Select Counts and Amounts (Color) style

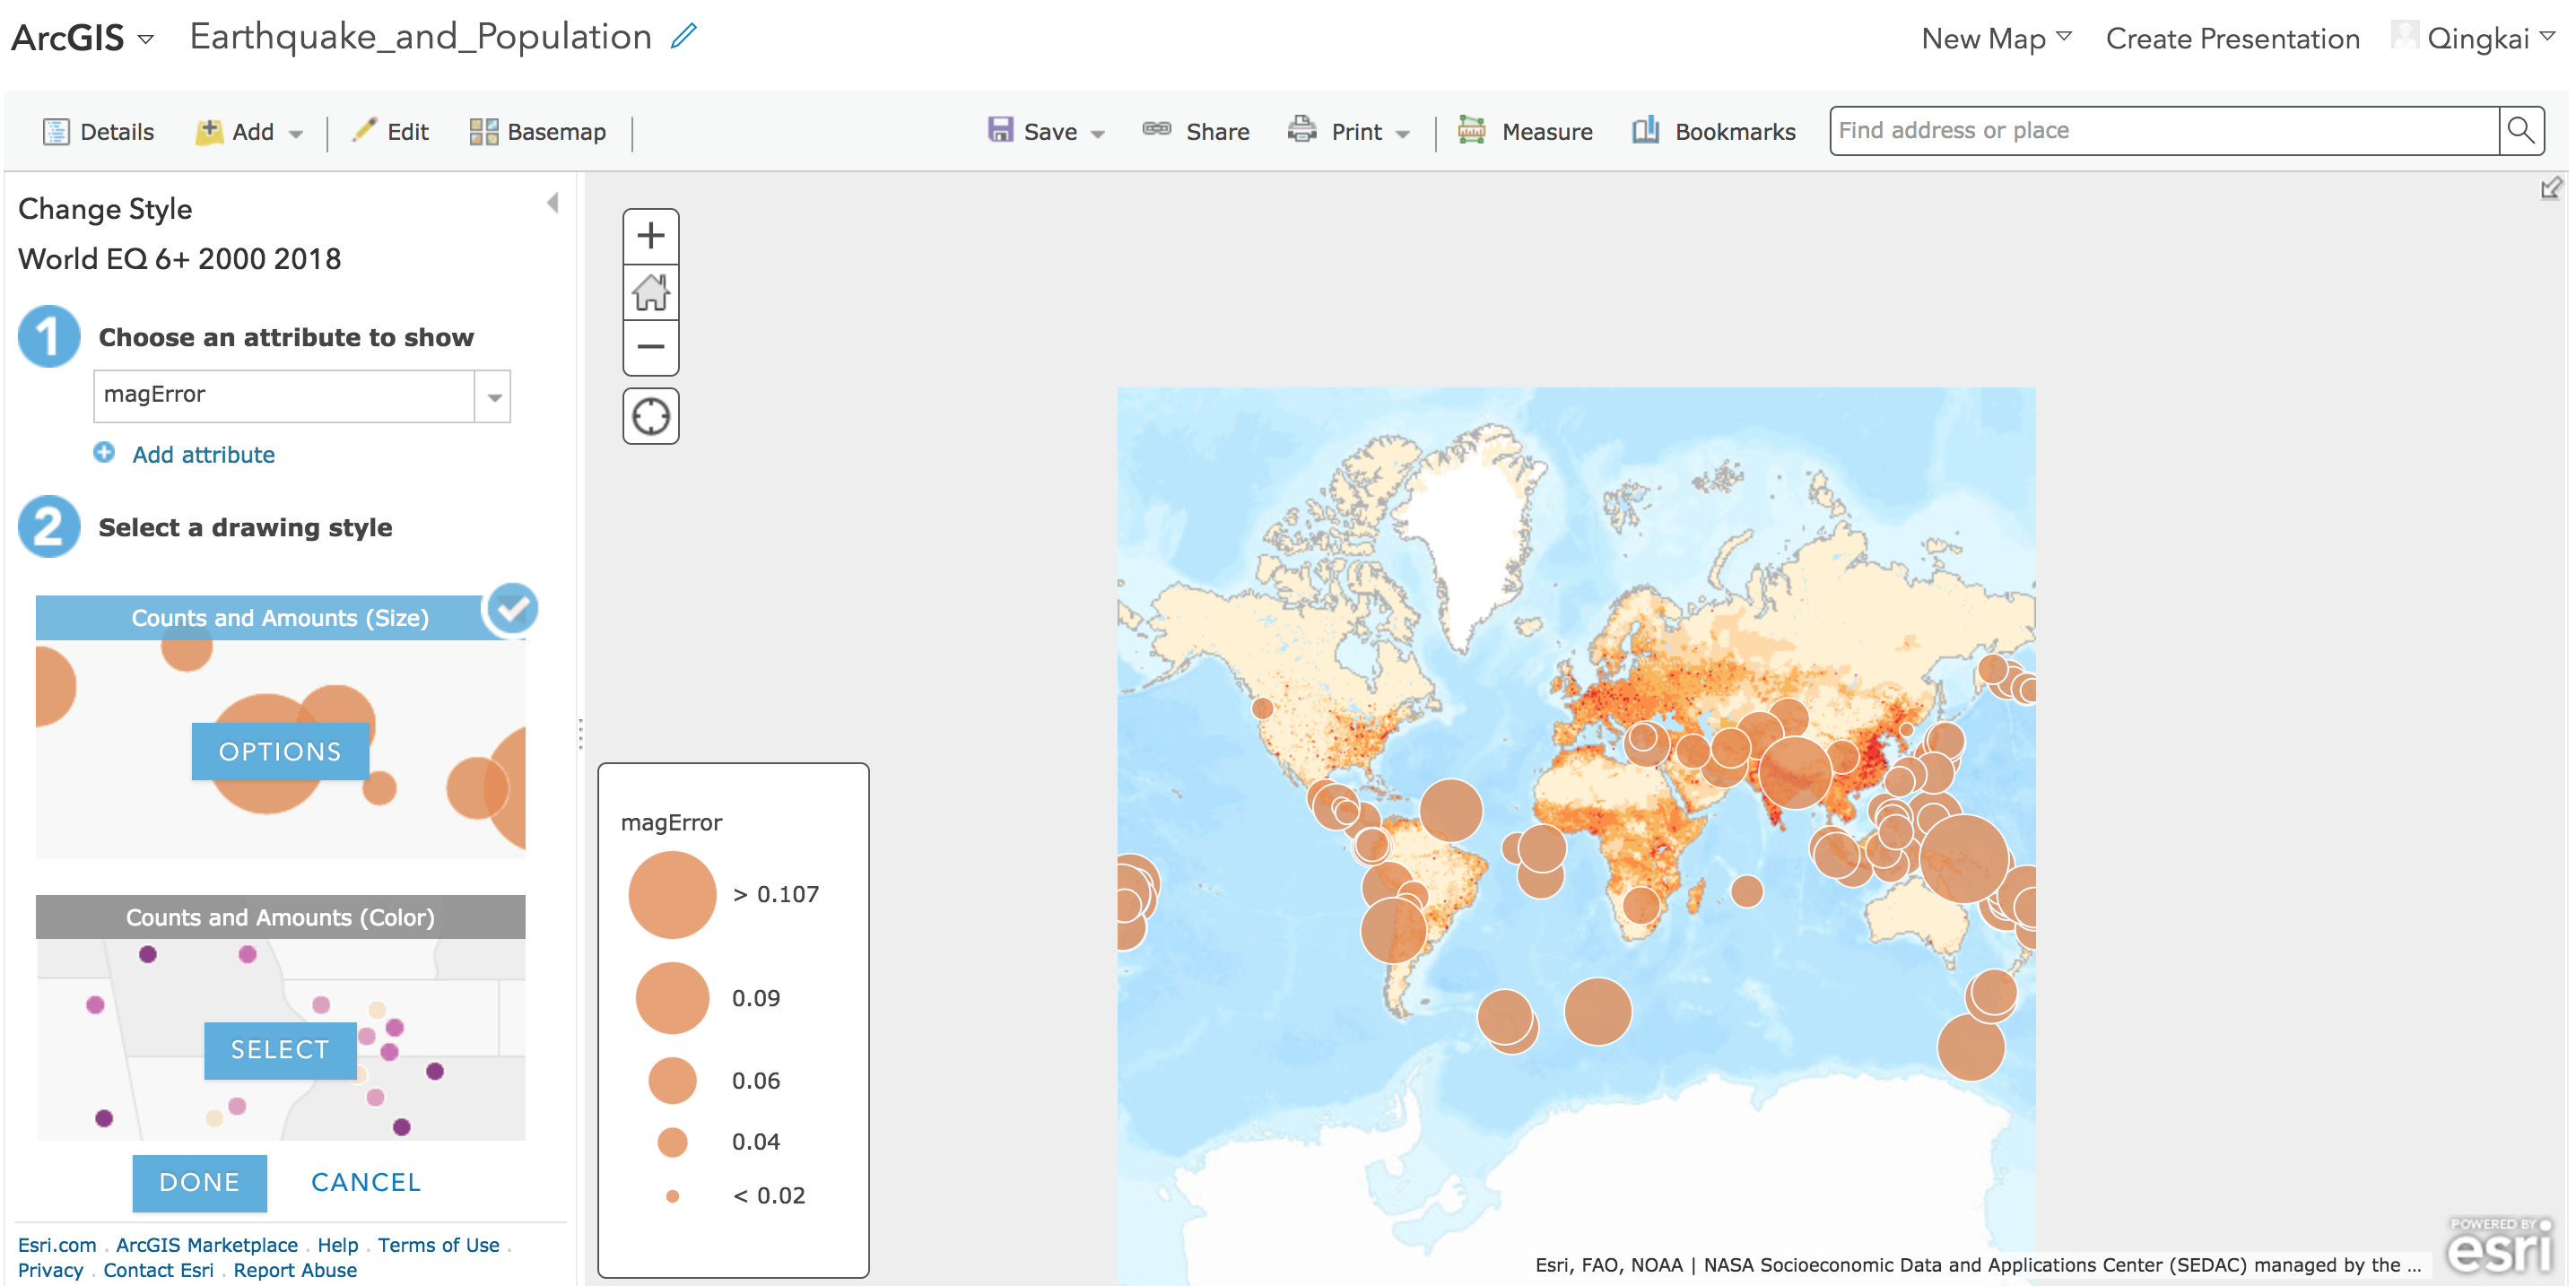click(279, 1049)
